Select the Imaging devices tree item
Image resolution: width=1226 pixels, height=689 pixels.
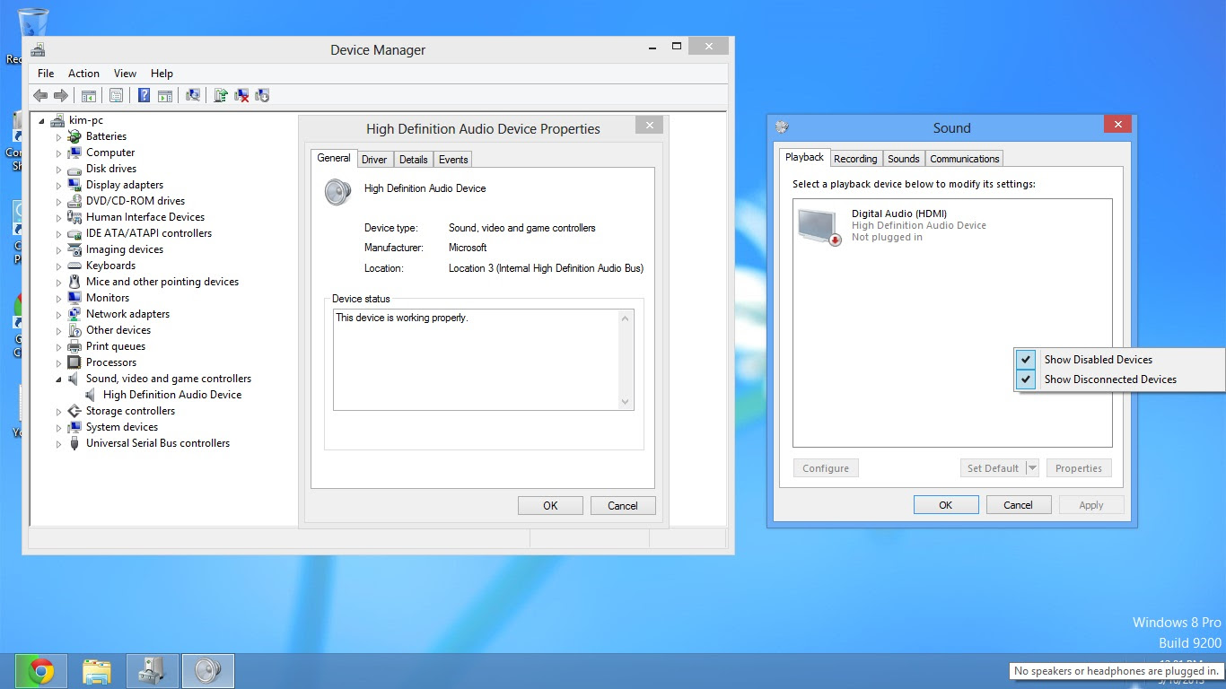click(125, 249)
